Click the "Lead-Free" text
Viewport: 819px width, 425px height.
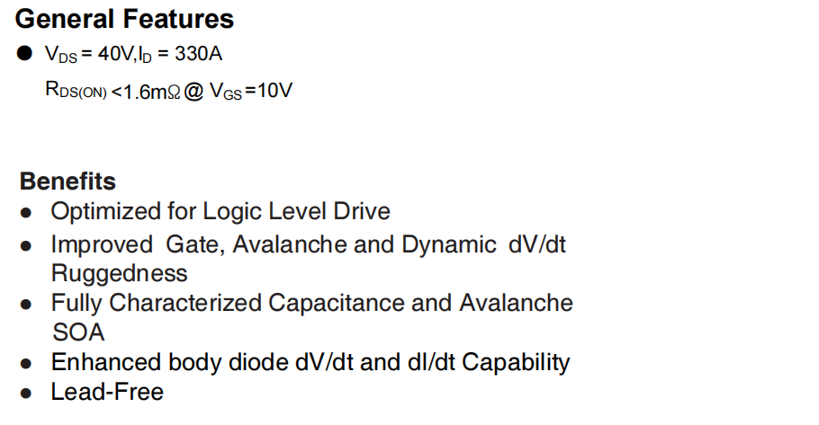107,393
